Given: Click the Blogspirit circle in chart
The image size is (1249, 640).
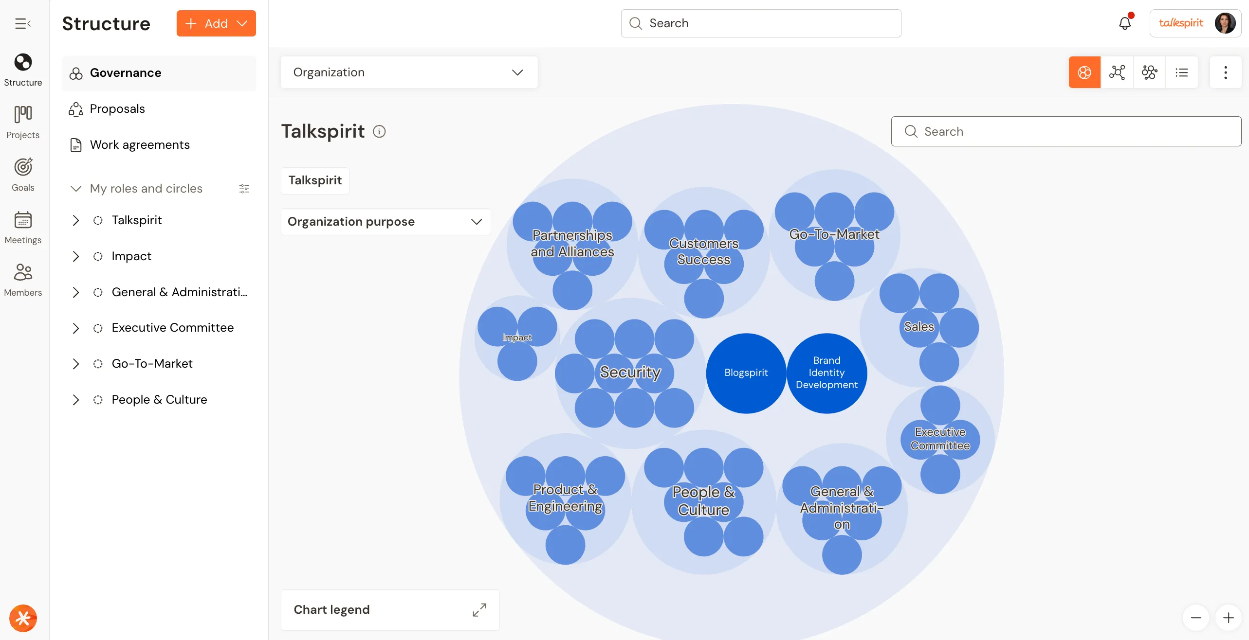Looking at the screenshot, I should 746,373.
